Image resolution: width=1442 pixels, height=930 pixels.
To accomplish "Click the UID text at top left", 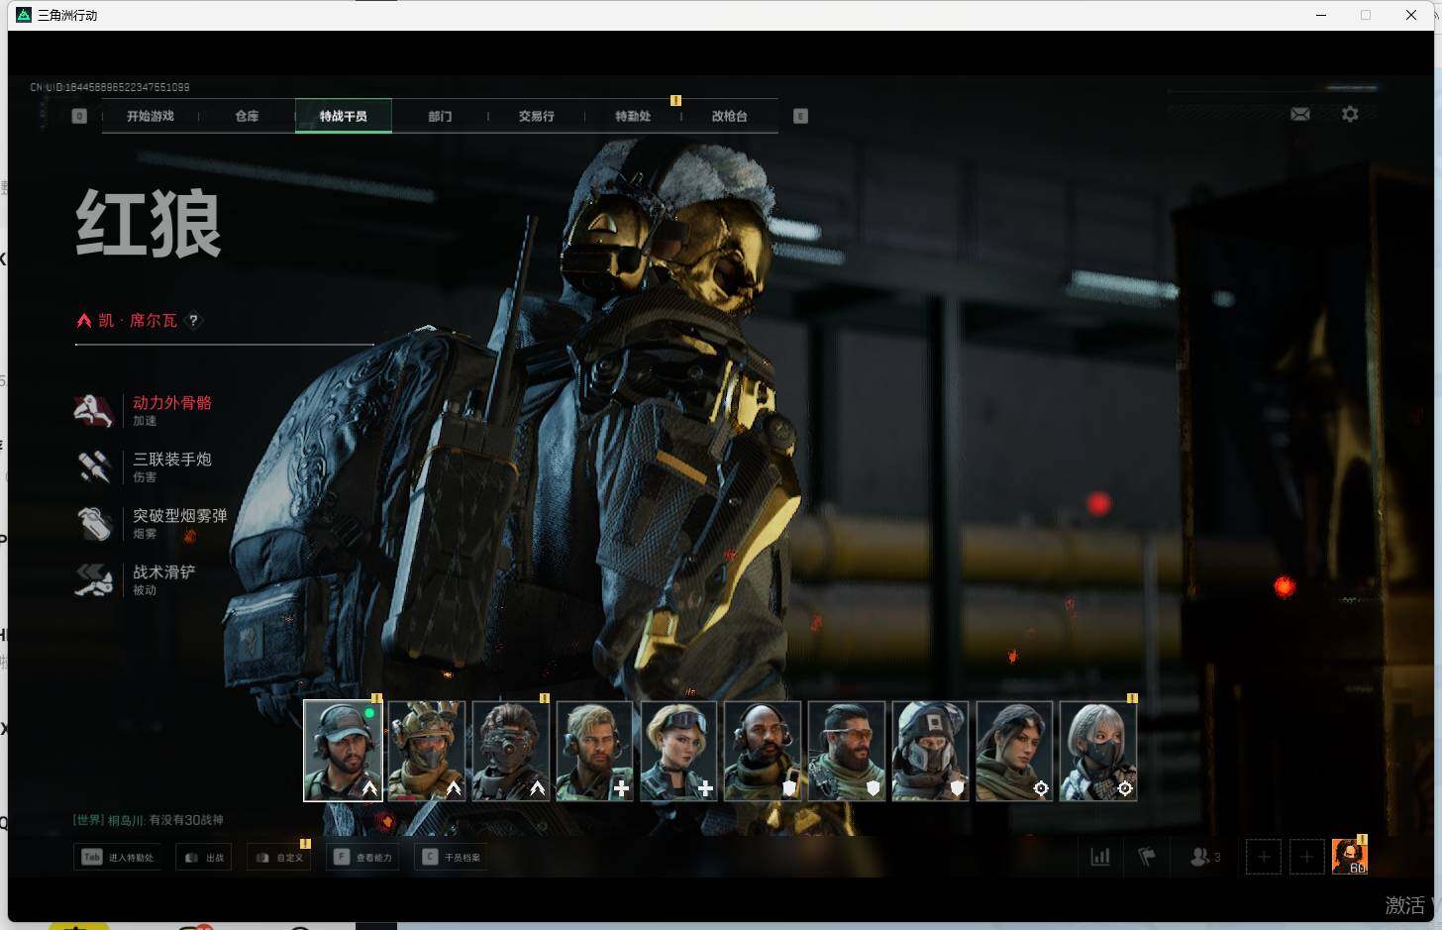I will pyautogui.click(x=110, y=87).
